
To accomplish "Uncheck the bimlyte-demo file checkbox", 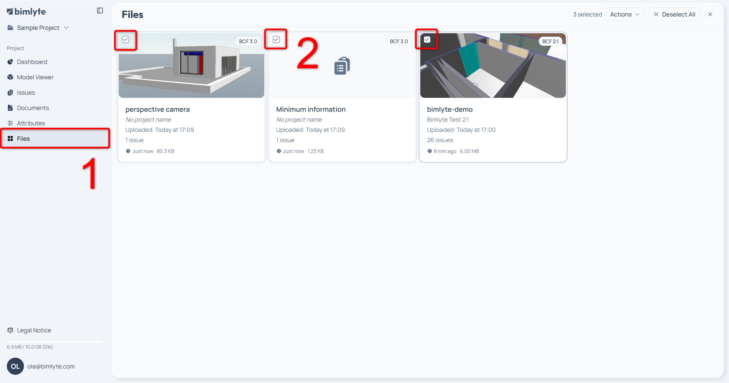I will pos(427,40).
